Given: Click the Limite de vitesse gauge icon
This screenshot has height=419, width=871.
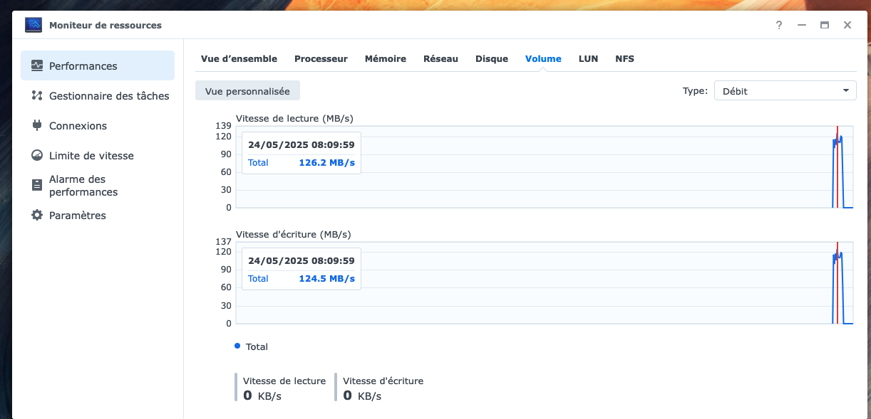Looking at the screenshot, I should click(x=37, y=155).
